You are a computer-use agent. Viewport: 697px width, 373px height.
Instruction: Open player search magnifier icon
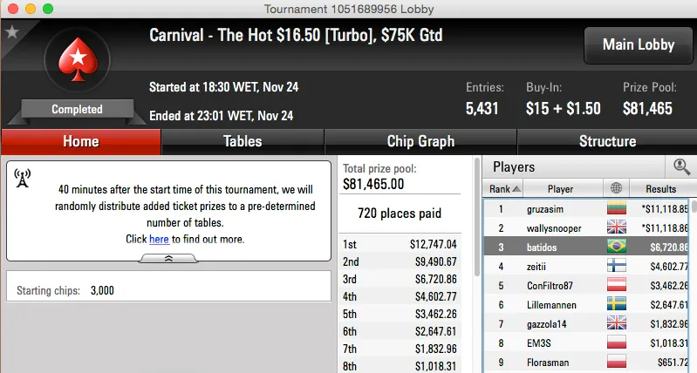pos(680,166)
